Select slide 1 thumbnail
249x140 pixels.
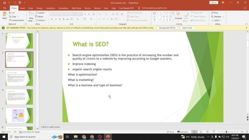pos(19,41)
